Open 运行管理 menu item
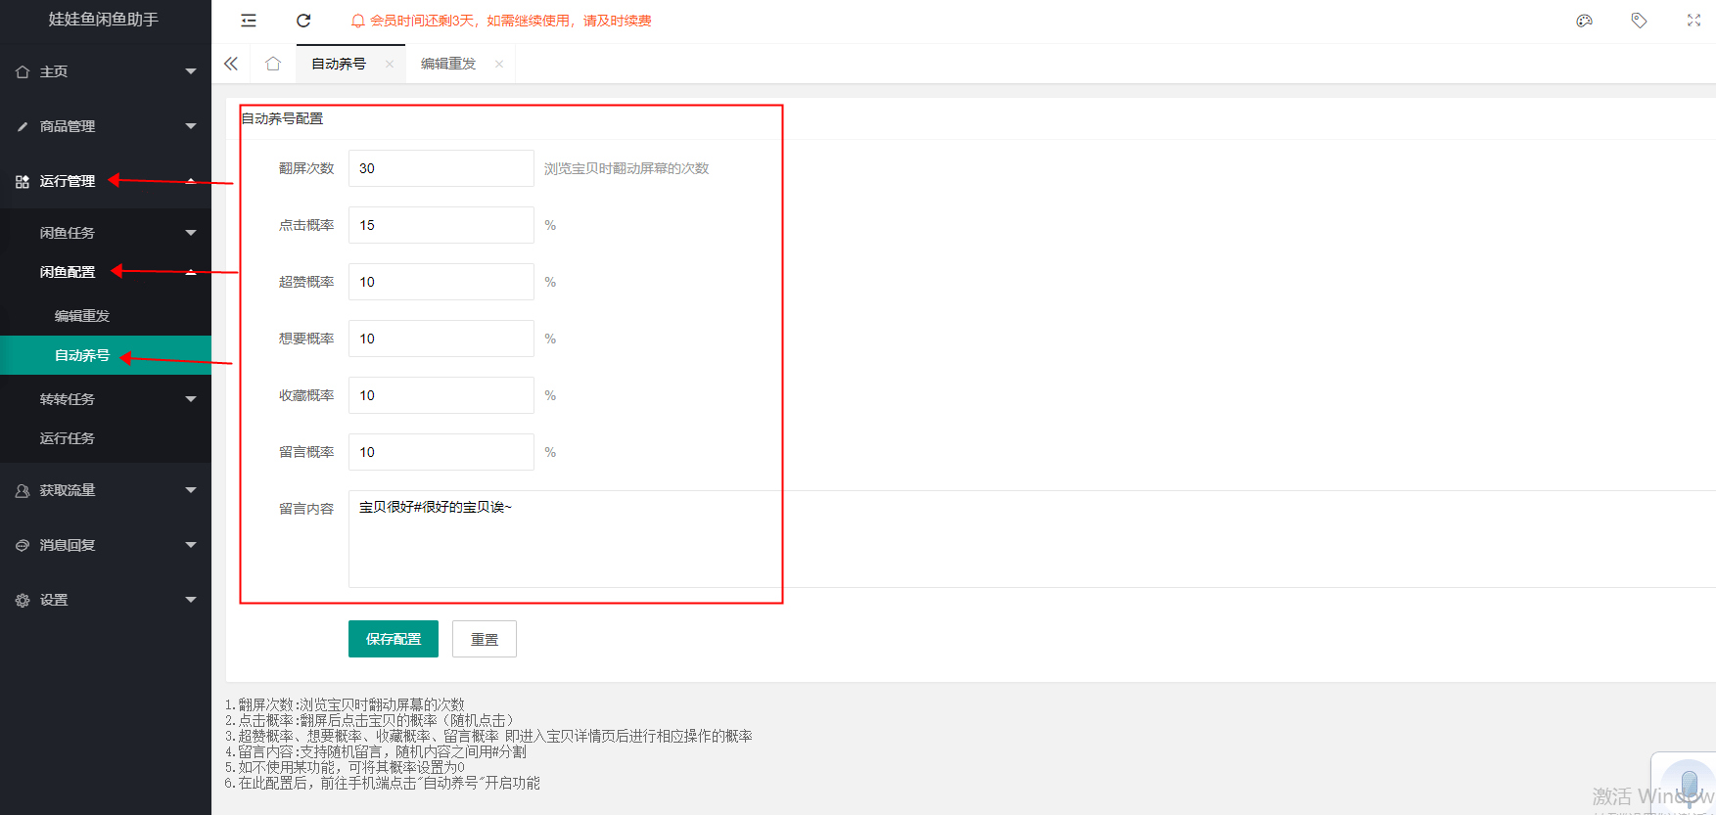Screen dimensions: 1716x815 point(106,181)
